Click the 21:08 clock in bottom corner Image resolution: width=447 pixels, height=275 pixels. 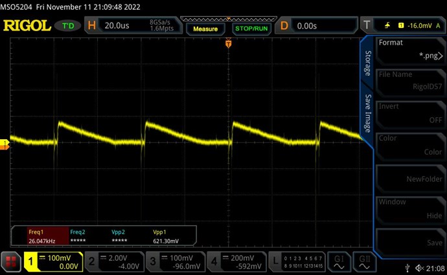[x=435, y=268]
